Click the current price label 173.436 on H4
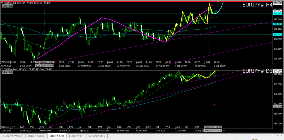 277,11
